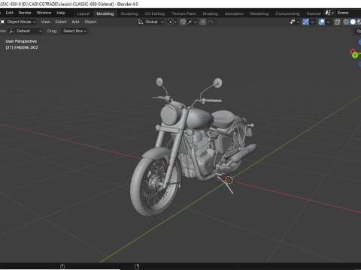Toggle show gizmo button

[x=305, y=22]
